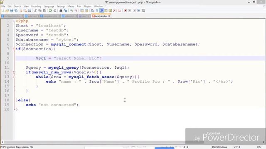
Task: Click the horizontal scrollbar right arrow
Action: (x=264, y=142)
